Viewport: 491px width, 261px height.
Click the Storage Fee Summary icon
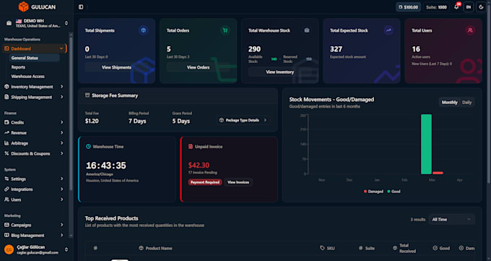point(87,95)
